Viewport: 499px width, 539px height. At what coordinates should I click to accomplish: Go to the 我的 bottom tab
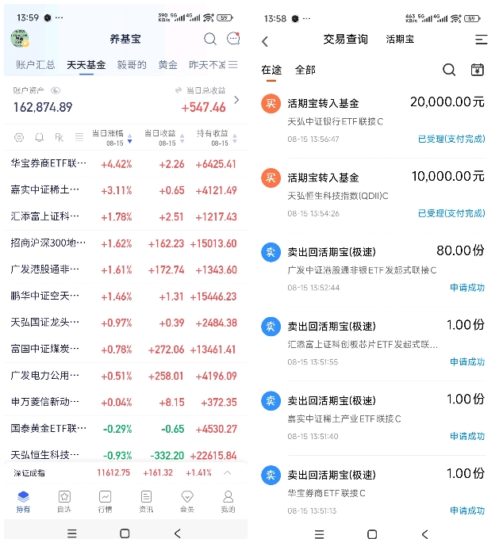(228, 502)
